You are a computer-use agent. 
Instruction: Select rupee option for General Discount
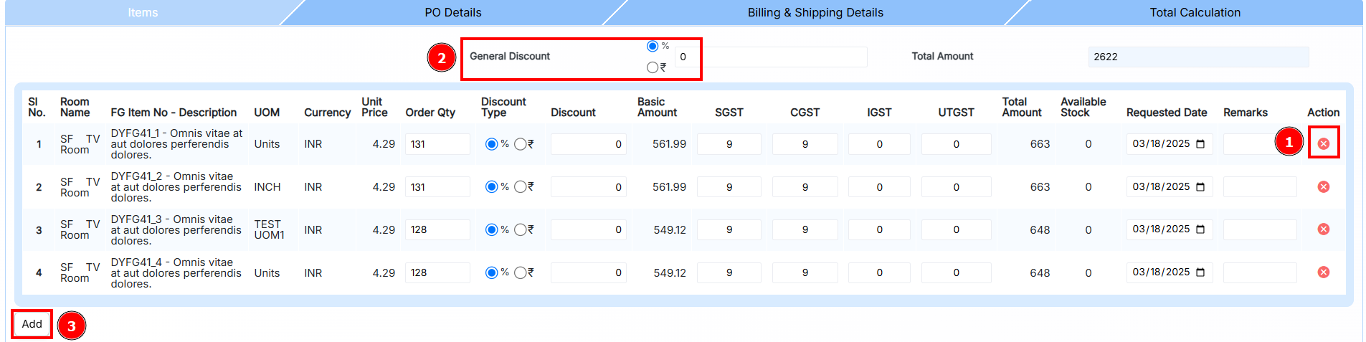(652, 67)
